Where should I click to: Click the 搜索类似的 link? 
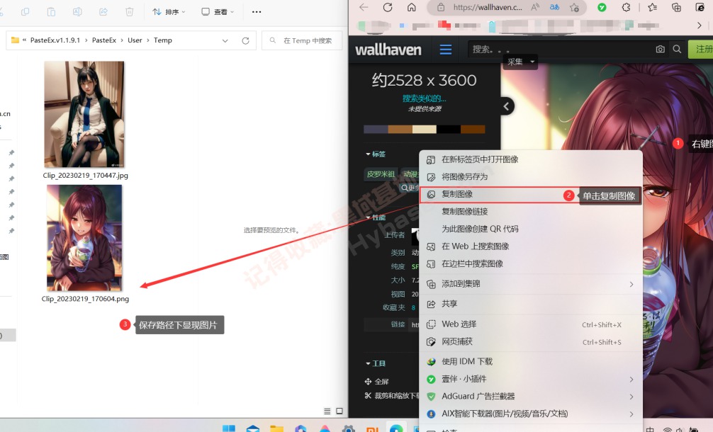(424, 98)
